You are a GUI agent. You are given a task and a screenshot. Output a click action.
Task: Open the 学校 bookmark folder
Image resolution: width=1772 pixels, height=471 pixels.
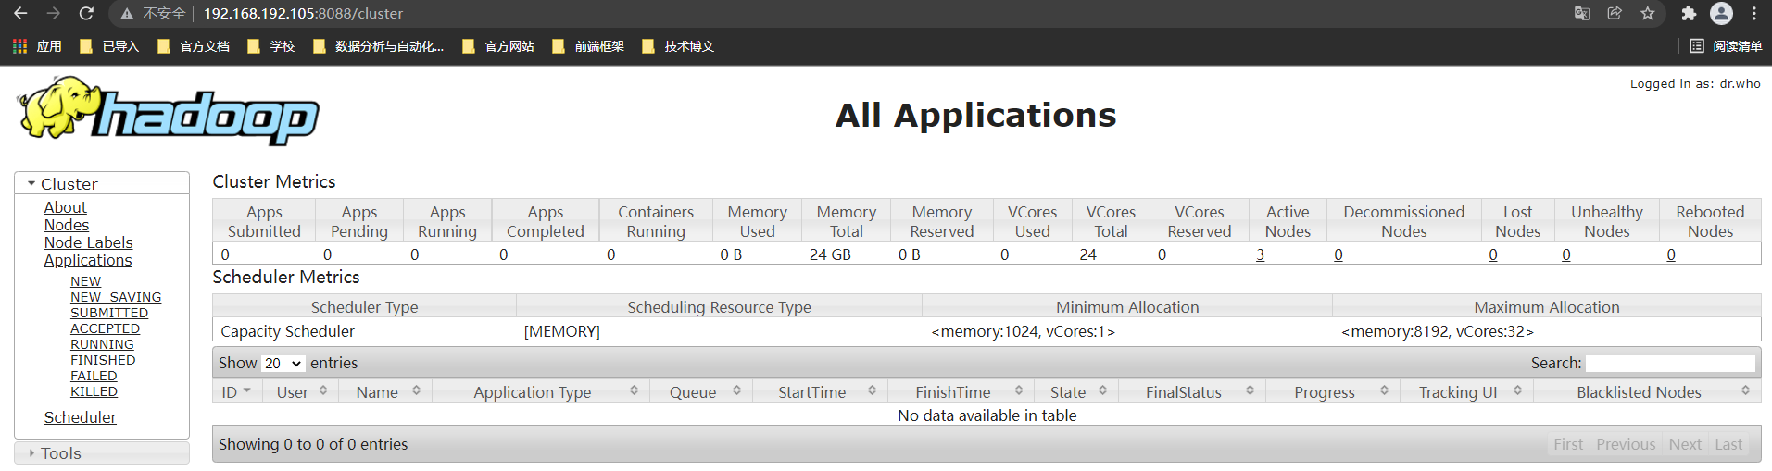[270, 46]
